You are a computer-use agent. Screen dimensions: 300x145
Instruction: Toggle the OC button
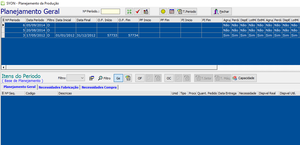click(169, 78)
